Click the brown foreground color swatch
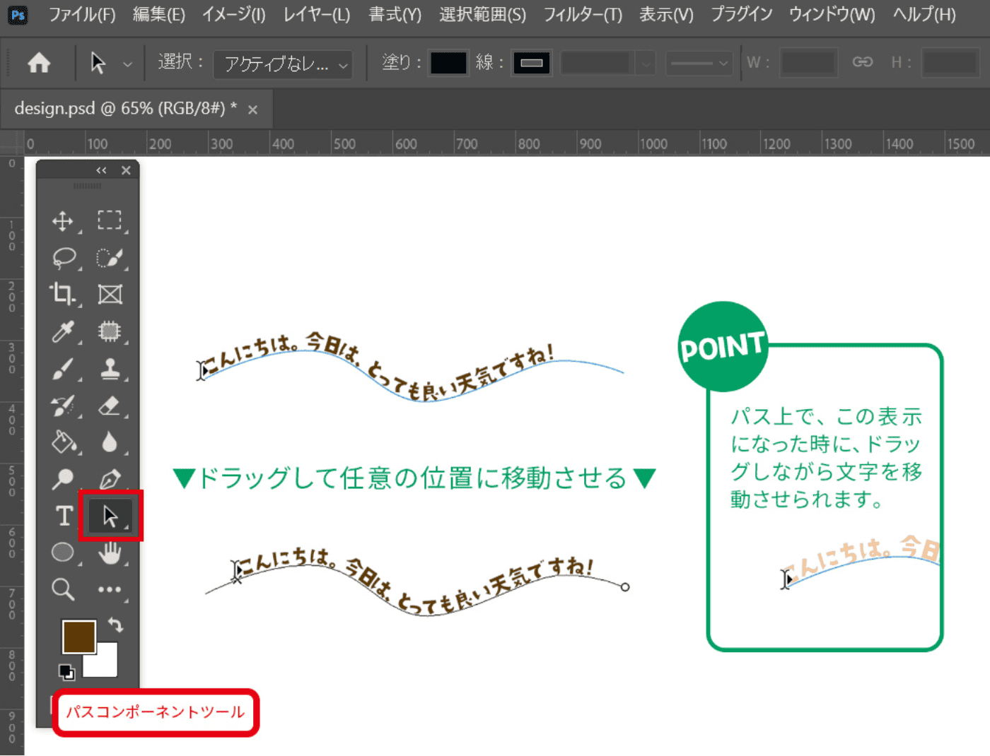990x756 pixels. point(78,637)
